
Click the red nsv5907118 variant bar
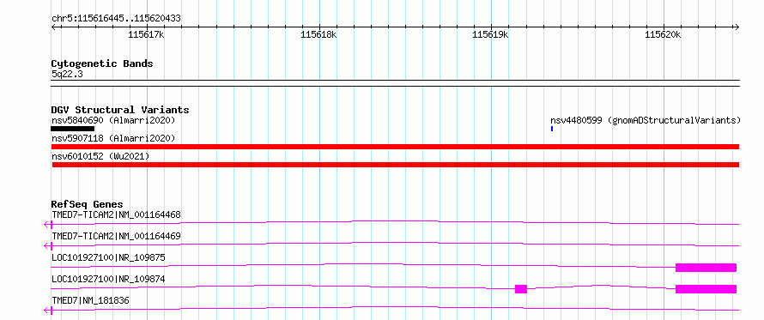pyautogui.click(x=395, y=147)
